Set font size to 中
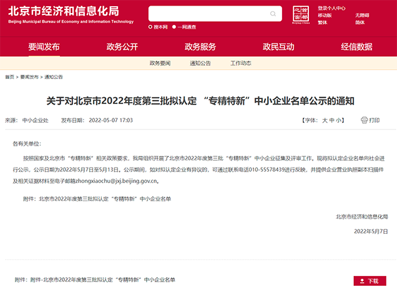 click(332, 120)
